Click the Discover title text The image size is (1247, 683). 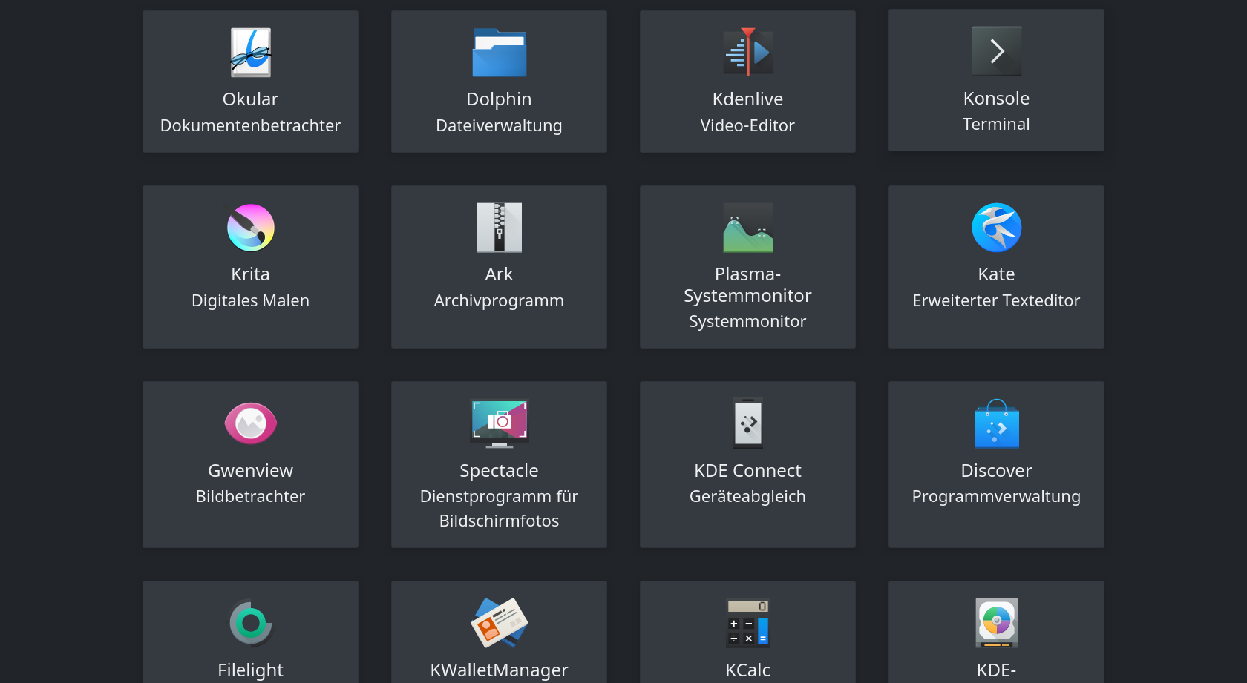[997, 471]
